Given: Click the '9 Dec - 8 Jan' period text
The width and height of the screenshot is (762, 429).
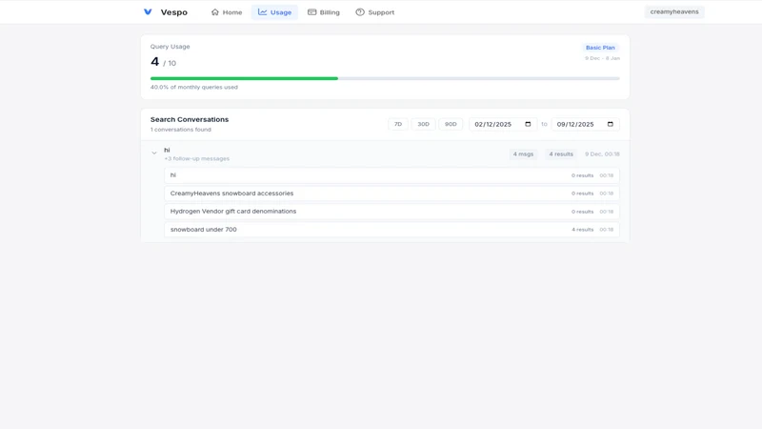Looking at the screenshot, I should click(x=602, y=58).
